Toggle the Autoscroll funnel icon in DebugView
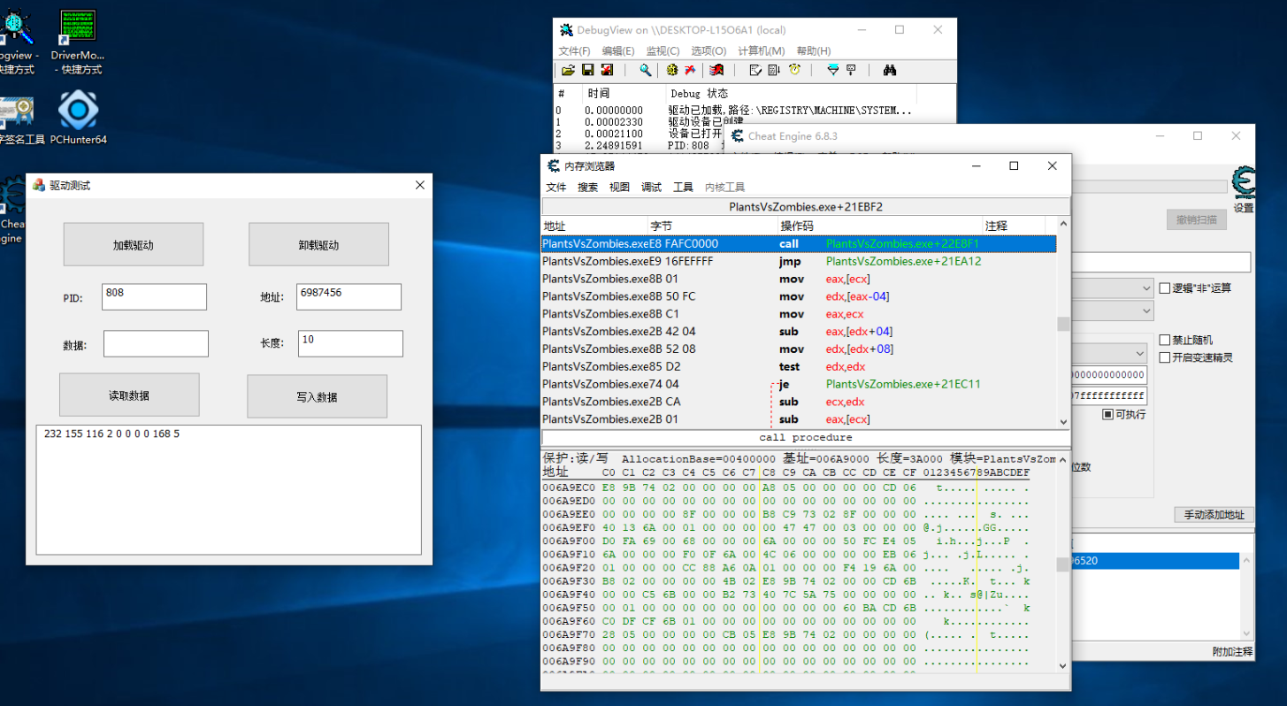This screenshot has width=1287, height=706. [x=832, y=70]
